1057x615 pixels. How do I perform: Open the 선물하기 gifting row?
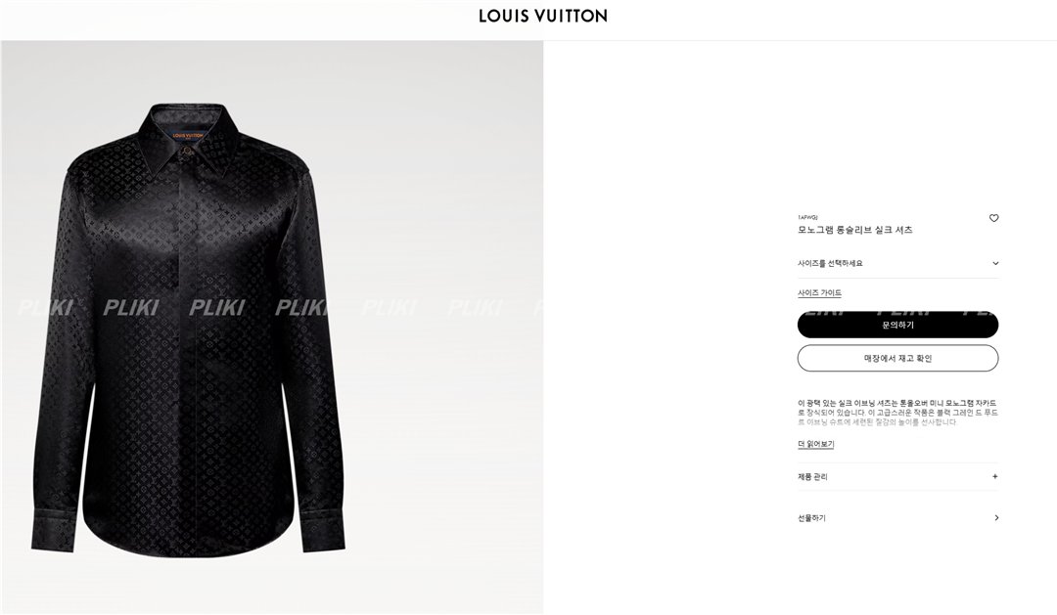pyautogui.click(x=897, y=518)
